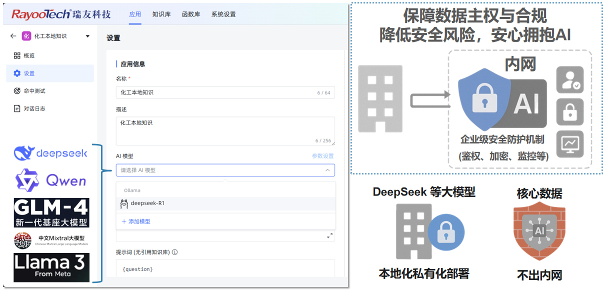Click the 命中测试 target icon
This screenshot has height=292, width=608.
point(17,91)
